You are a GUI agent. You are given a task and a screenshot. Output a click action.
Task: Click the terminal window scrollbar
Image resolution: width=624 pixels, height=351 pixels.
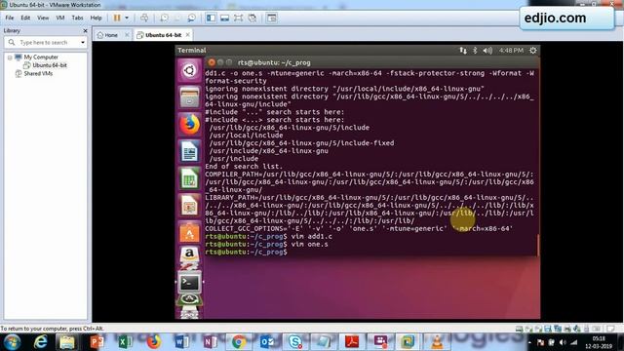(538, 245)
